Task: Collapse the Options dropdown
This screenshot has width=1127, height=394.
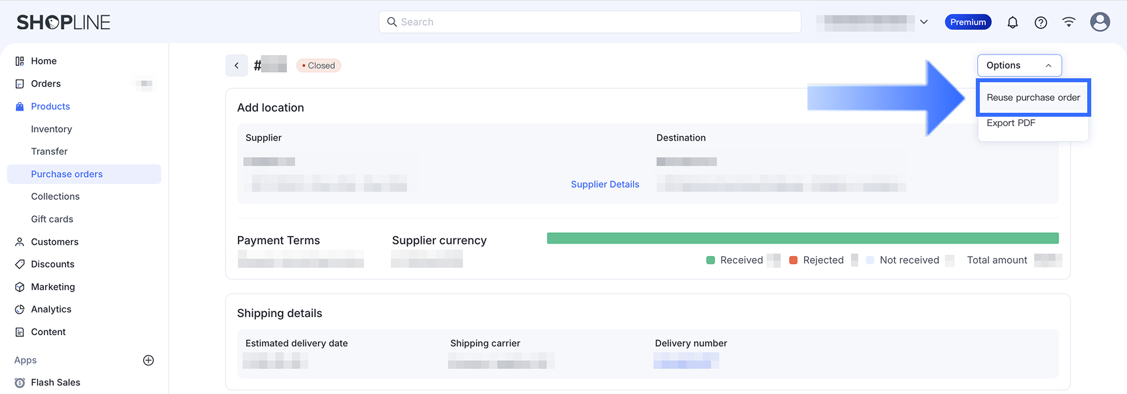Action: tap(1020, 66)
